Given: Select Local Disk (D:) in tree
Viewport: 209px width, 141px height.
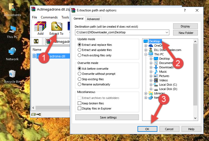Looking at the screenshot, I should click(168, 89).
